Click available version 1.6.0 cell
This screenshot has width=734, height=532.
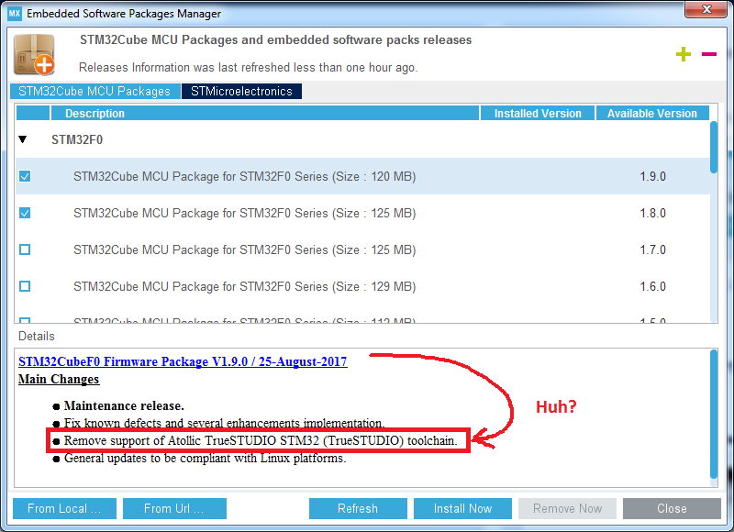[x=652, y=286]
